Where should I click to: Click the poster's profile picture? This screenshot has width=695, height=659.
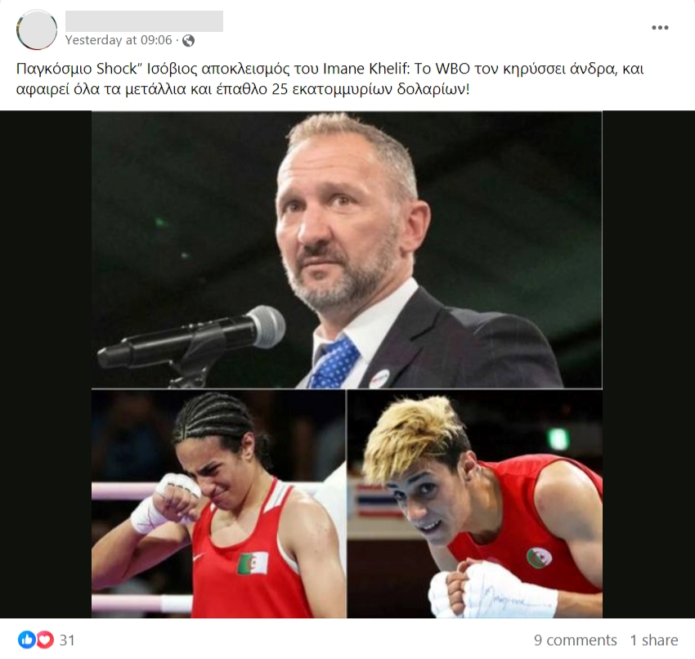tap(37, 29)
